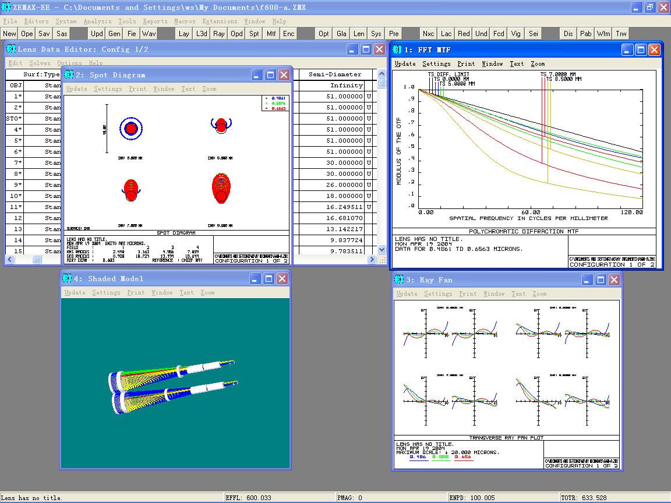Open the lens catalog with the Len button

pyautogui.click(x=359, y=34)
